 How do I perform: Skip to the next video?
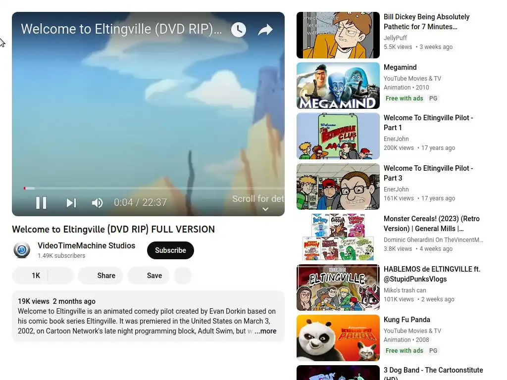(x=71, y=203)
